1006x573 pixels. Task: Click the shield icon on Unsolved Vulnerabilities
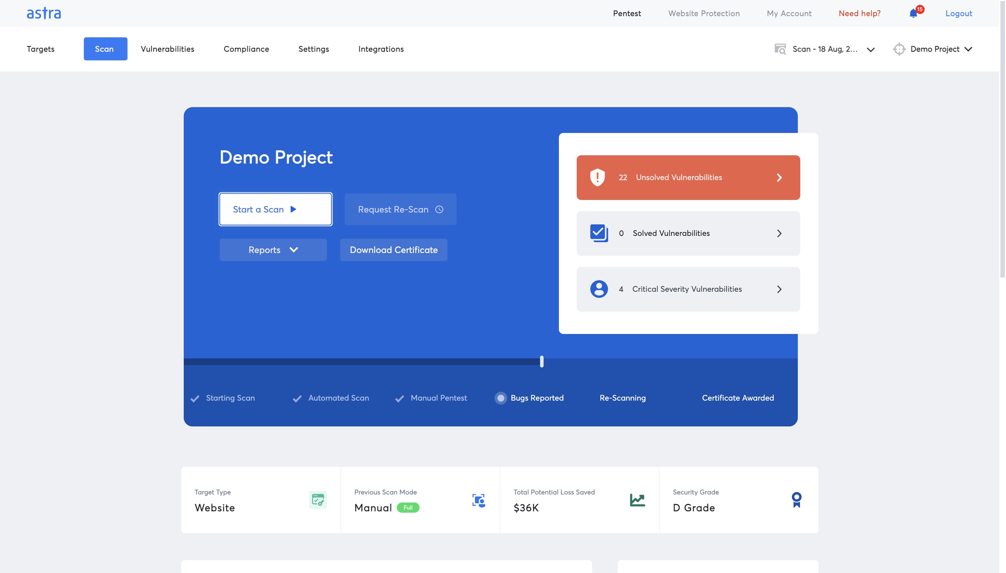click(597, 177)
